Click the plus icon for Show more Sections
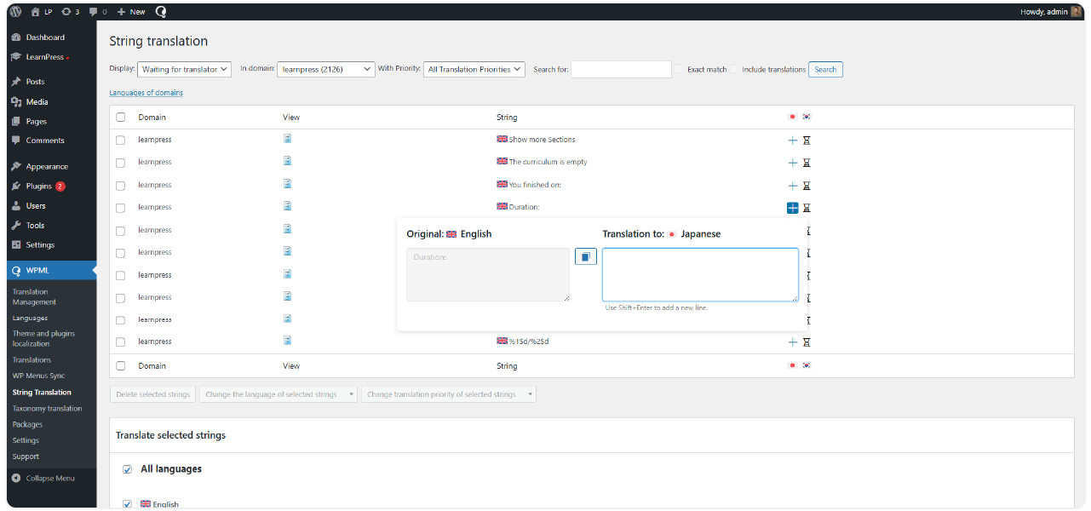 [792, 140]
